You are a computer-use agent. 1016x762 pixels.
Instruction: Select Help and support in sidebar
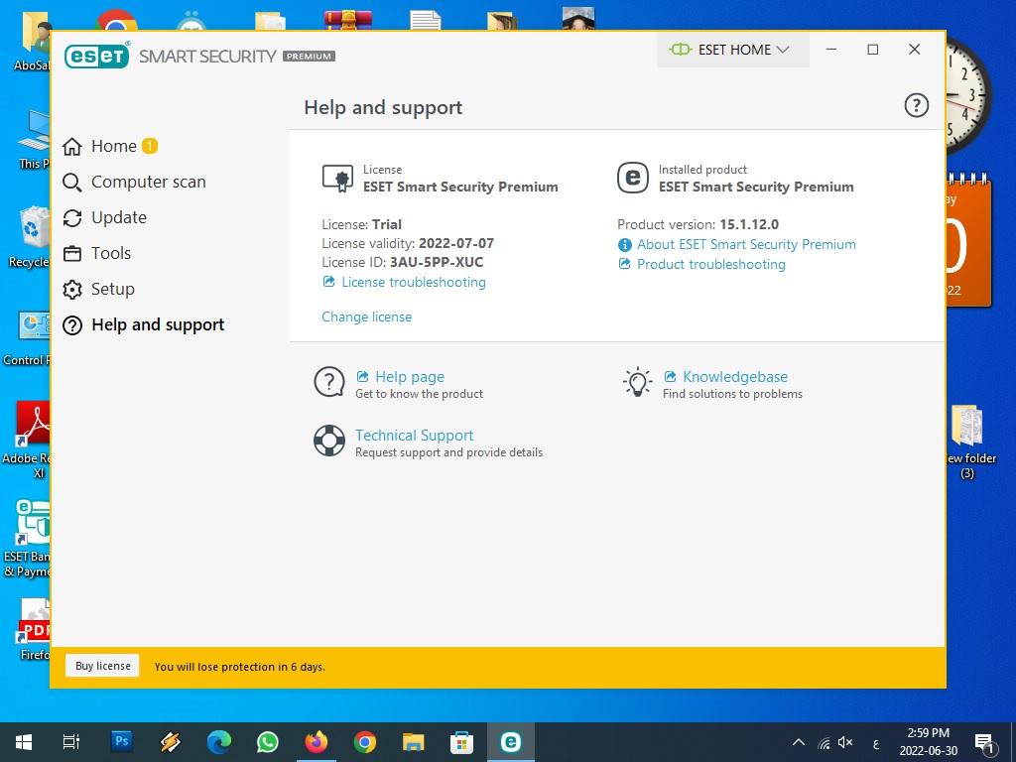click(x=143, y=324)
